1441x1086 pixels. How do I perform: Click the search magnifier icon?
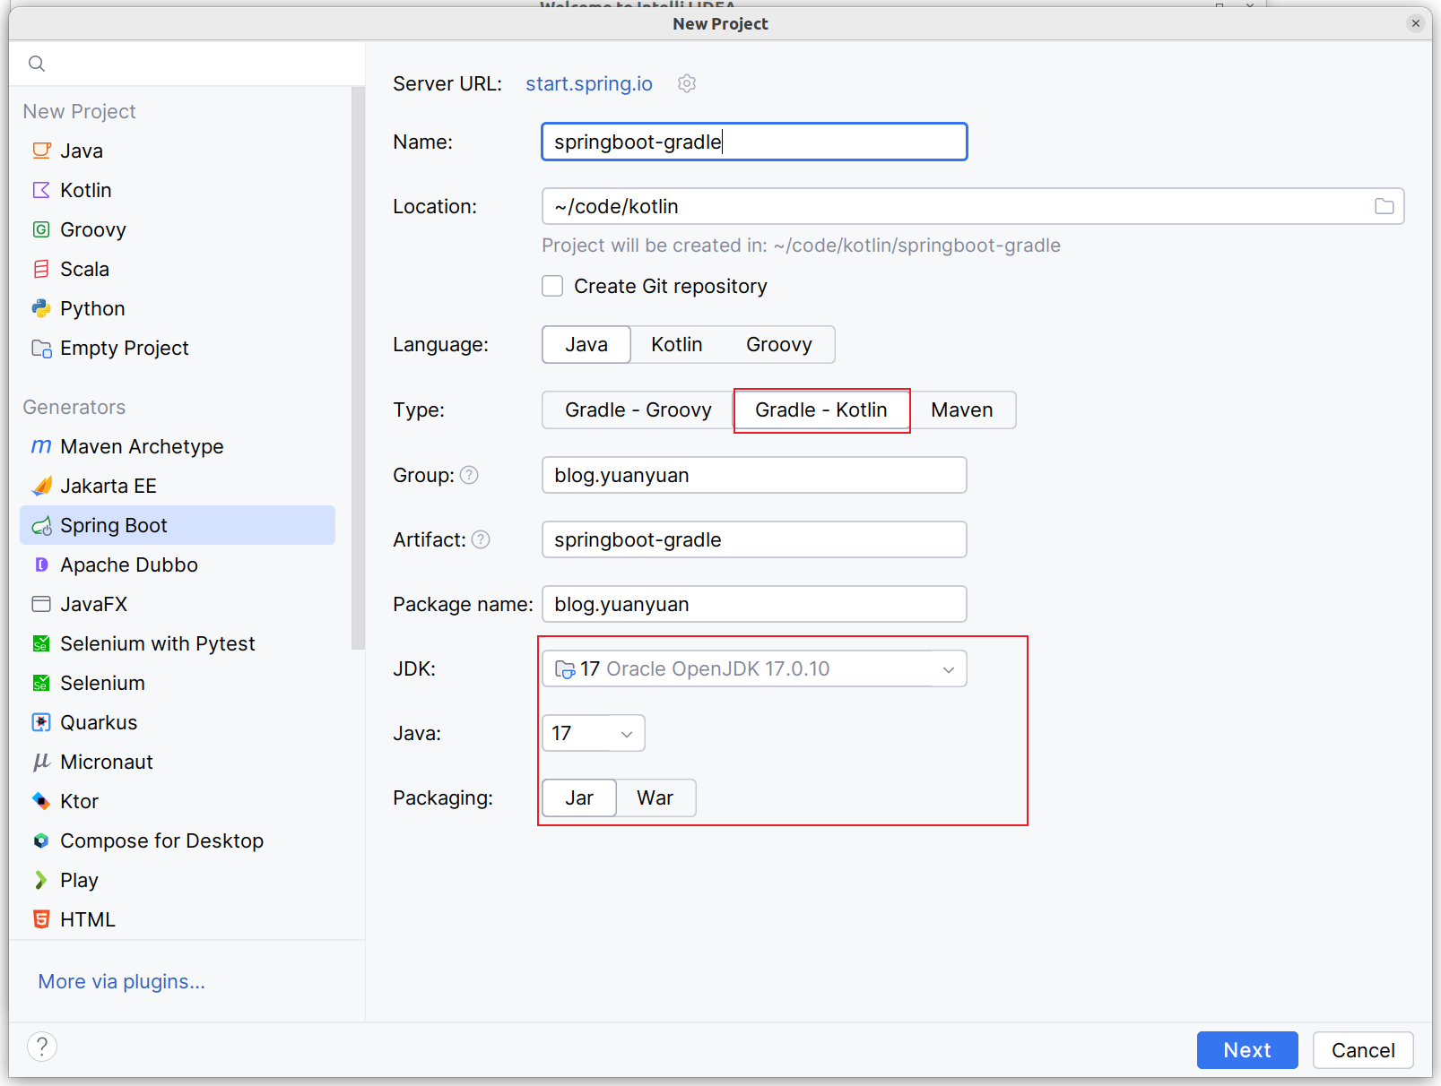37,64
